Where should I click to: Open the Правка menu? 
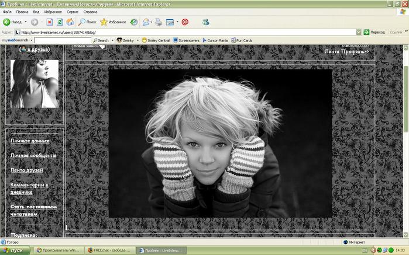coord(22,12)
